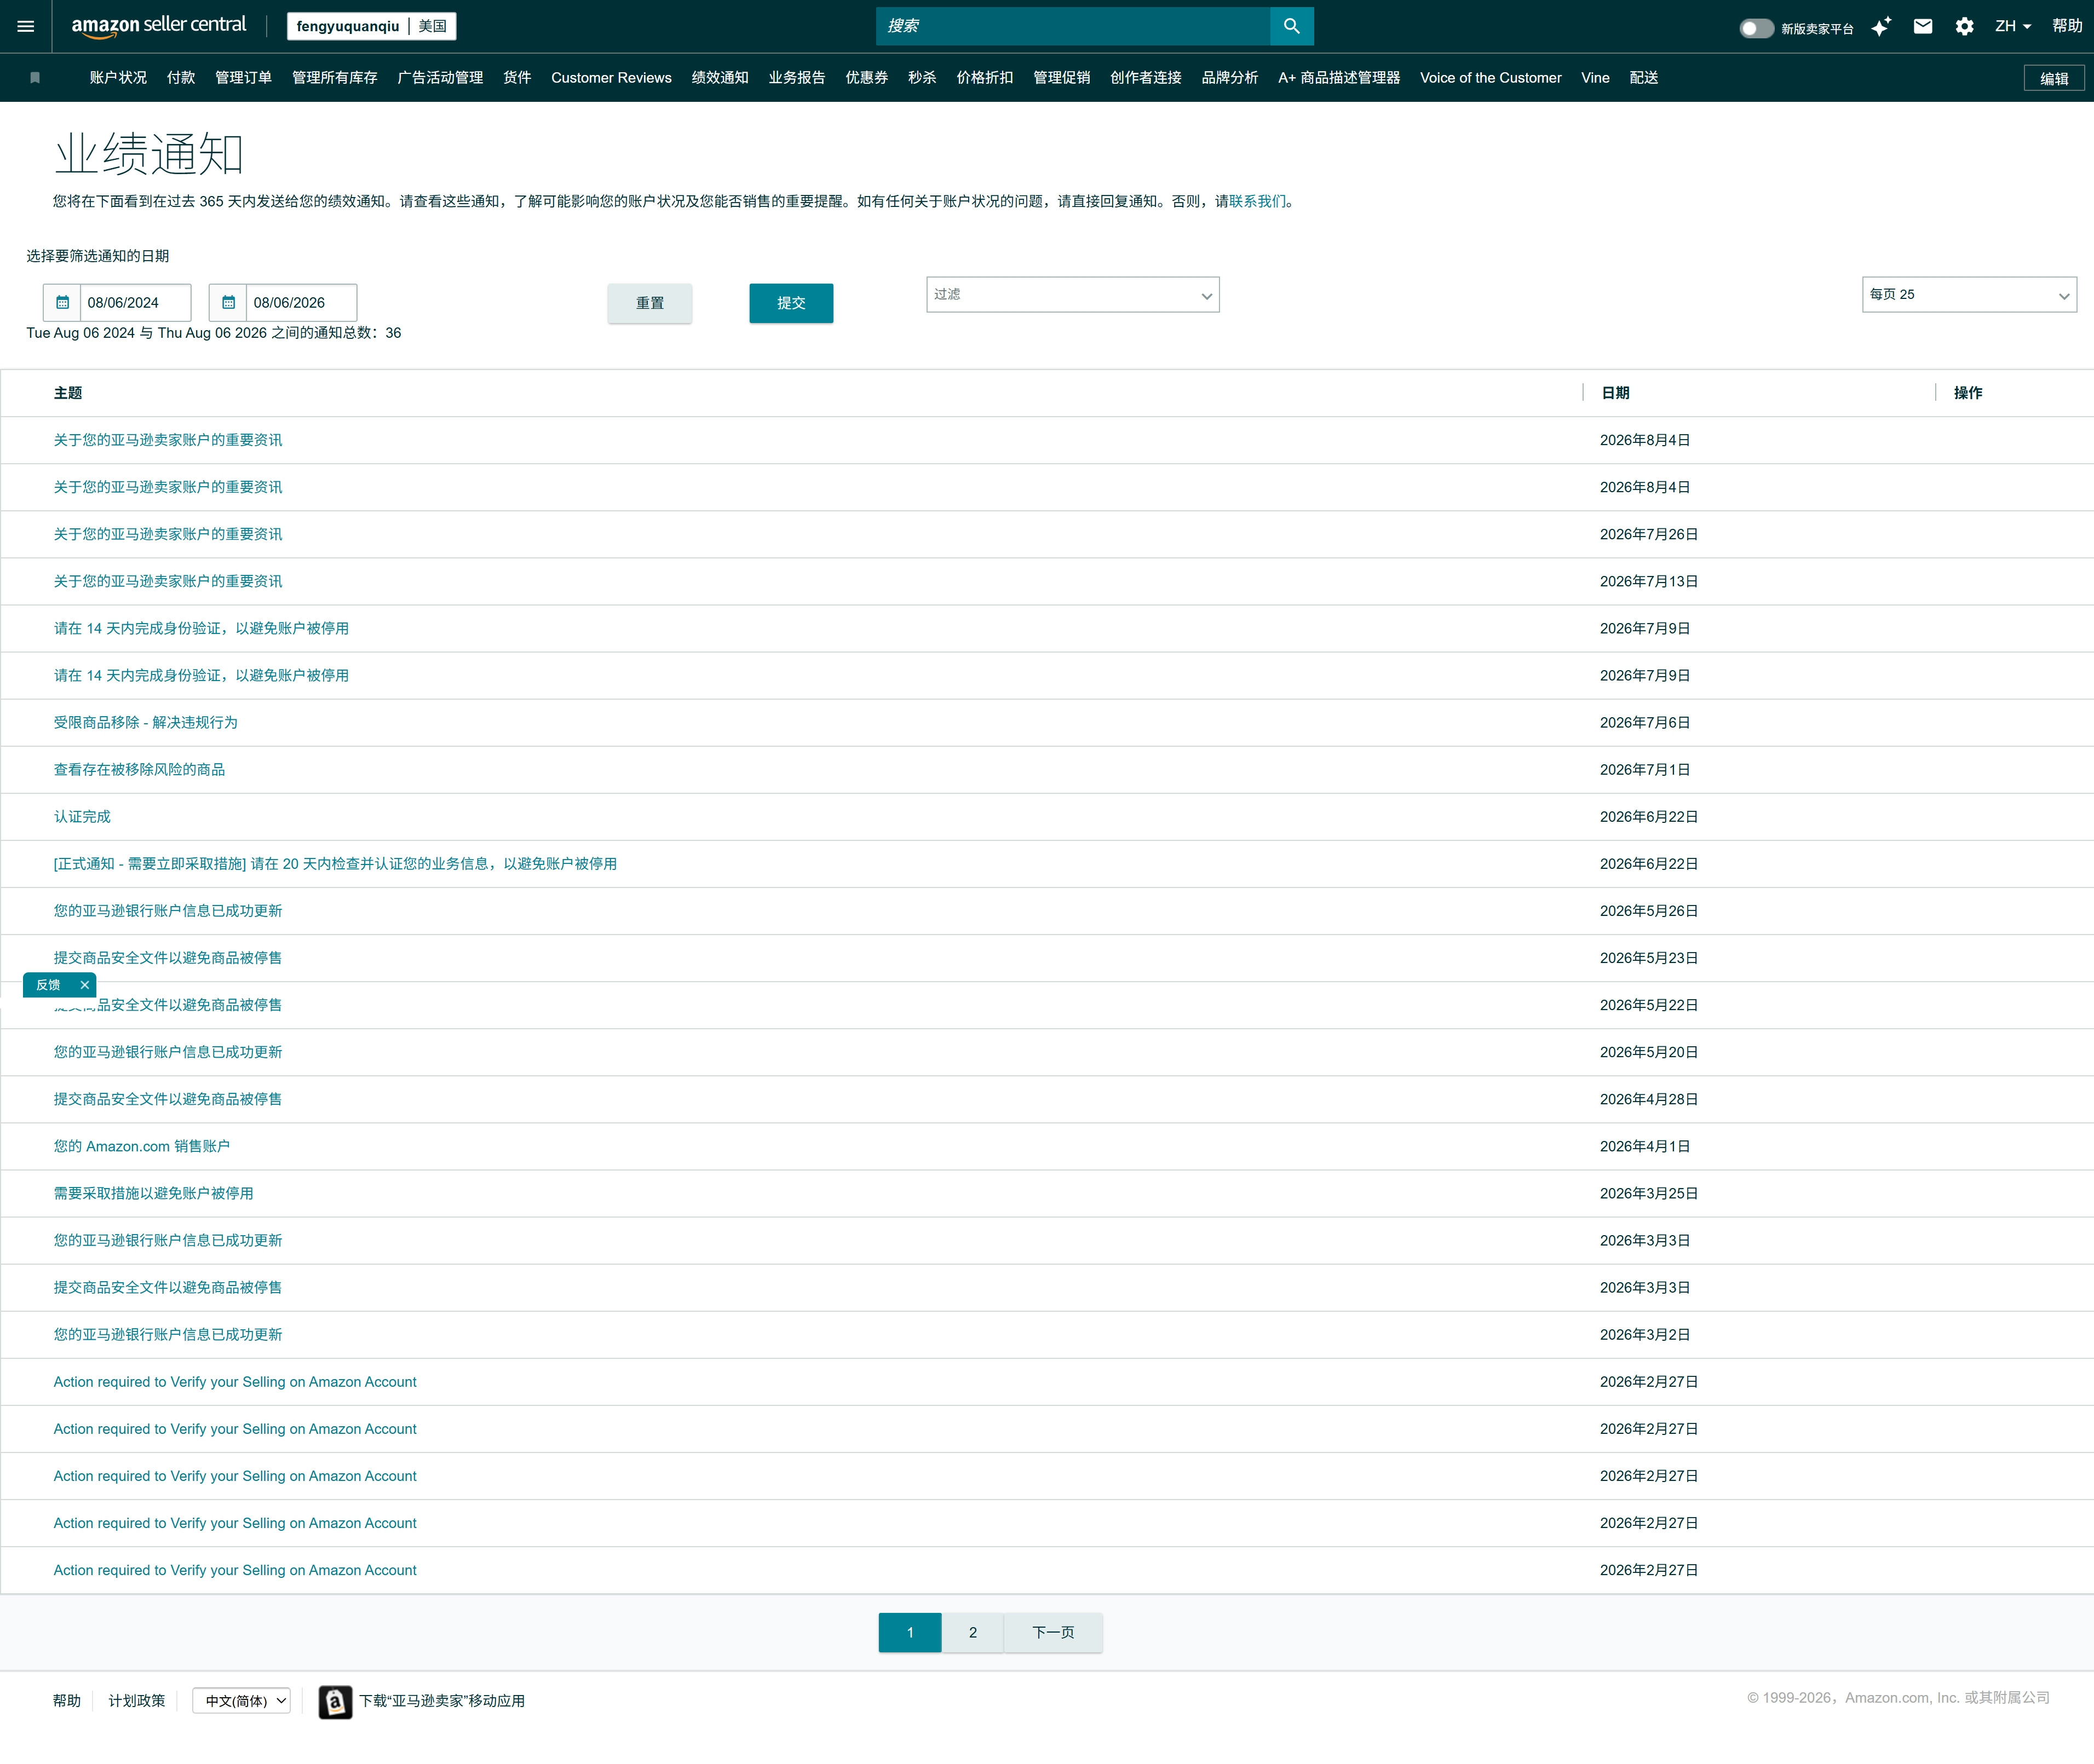Open the sparkle AI assistant icon
Screen dimensions: 2094x1764
click(x=1881, y=26)
